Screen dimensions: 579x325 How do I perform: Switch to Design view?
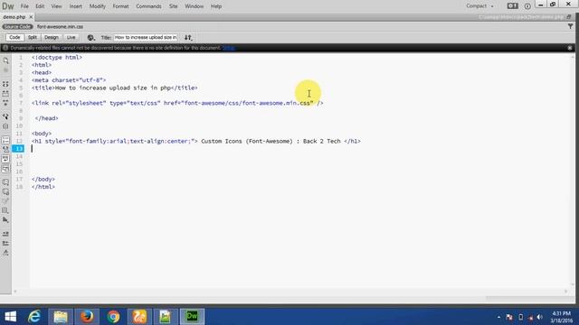[52, 37]
